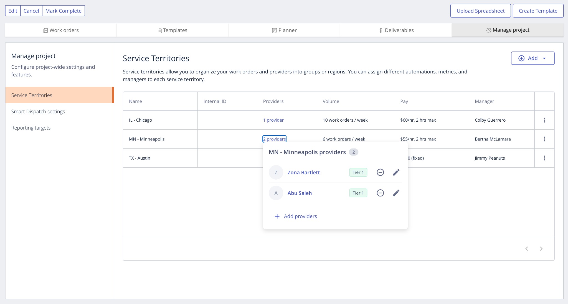Click Abu Saleh's Tier 1 badge

point(358,193)
